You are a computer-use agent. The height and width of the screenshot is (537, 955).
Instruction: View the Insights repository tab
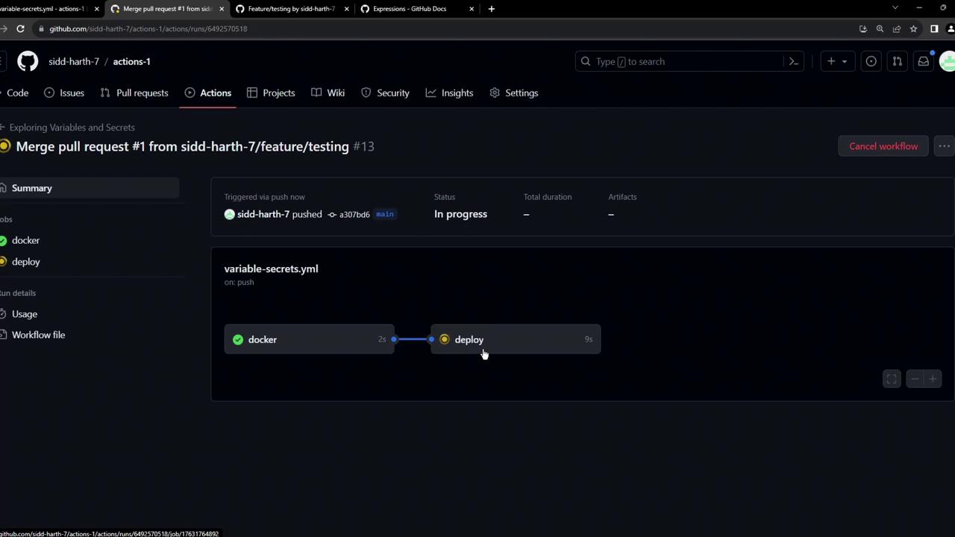[x=449, y=92]
